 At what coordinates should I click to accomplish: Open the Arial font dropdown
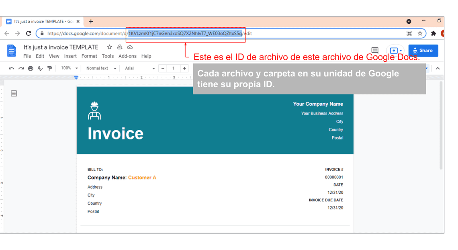coord(139,68)
